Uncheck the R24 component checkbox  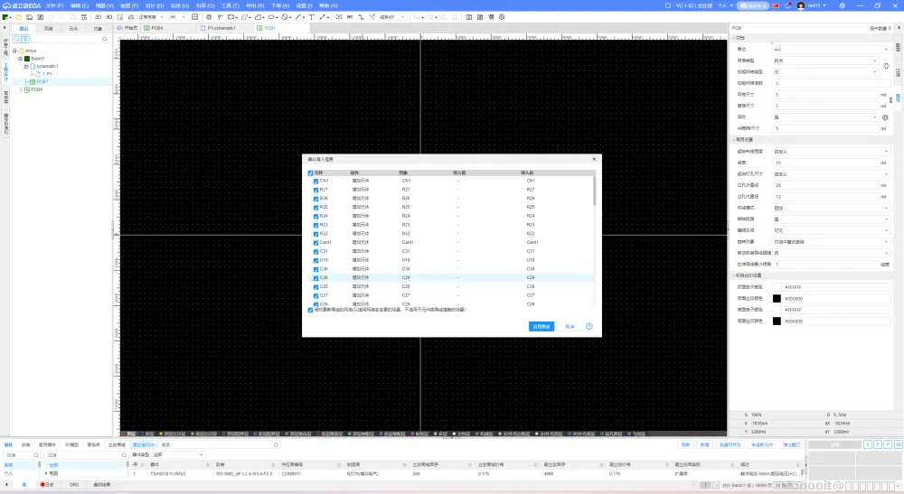pyautogui.click(x=315, y=217)
